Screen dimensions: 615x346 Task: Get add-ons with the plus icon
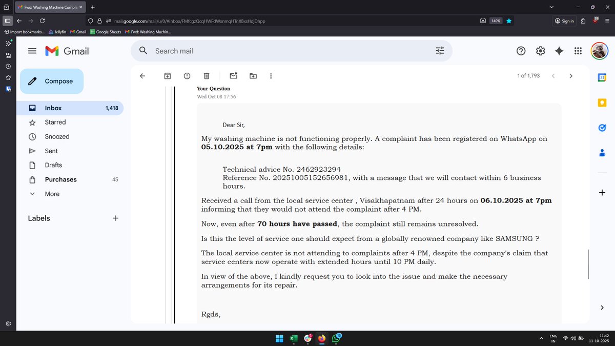click(x=602, y=193)
